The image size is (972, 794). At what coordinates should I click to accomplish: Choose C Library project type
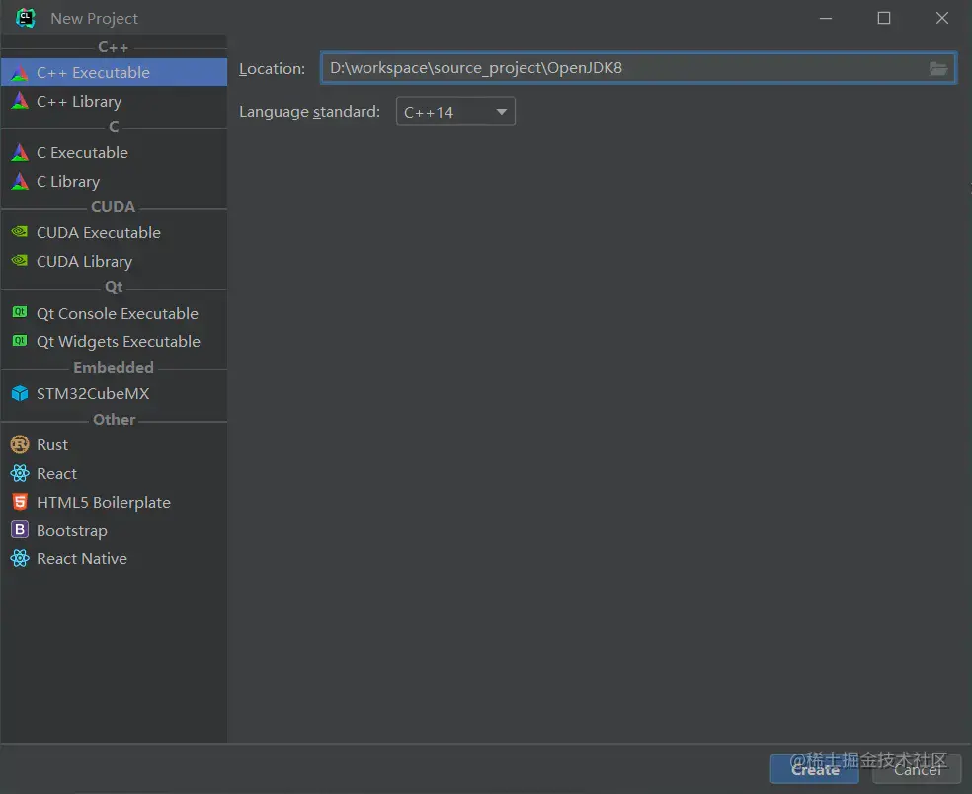coord(114,181)
